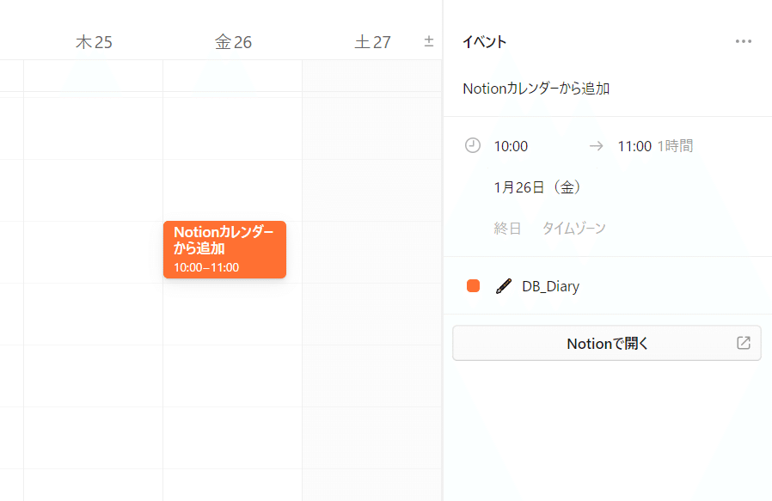Viewport: 772px width, 501px height.
Task: Edit the 11:00 end time field
Action: pos(634,146)
